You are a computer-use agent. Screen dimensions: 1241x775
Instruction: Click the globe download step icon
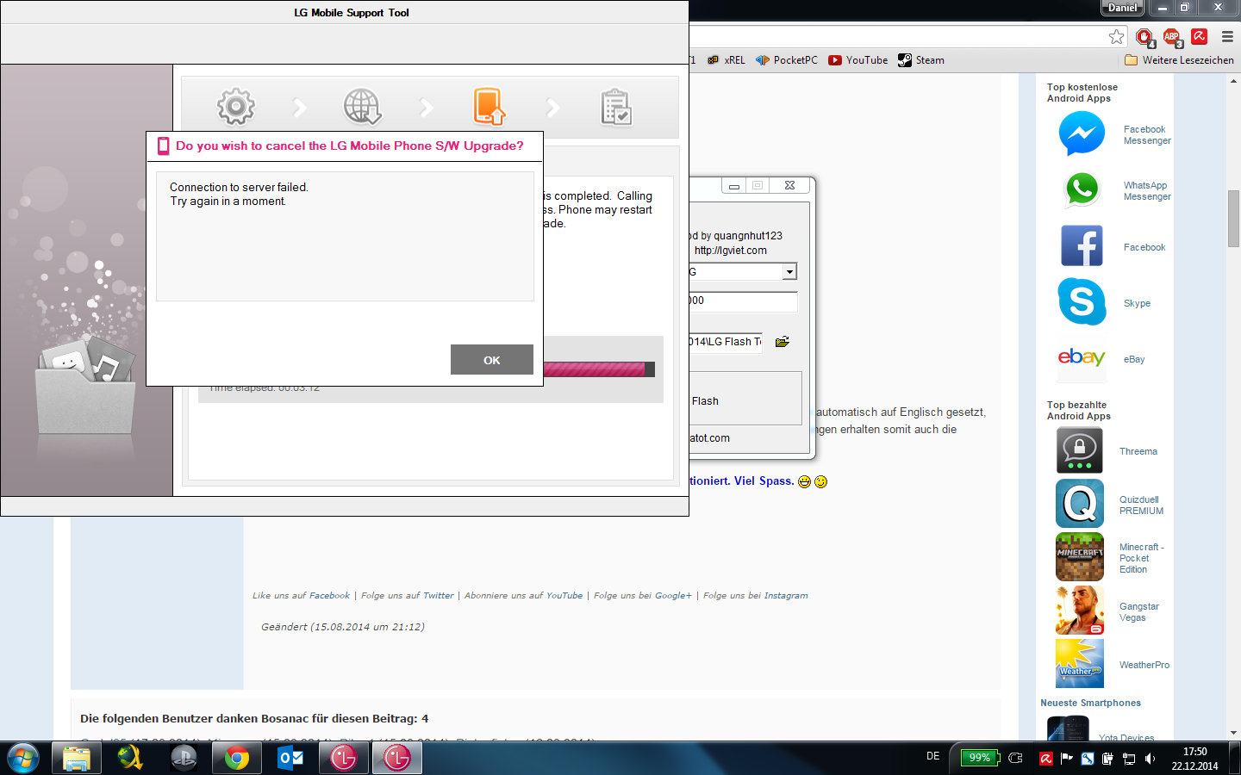click(362, 107)
